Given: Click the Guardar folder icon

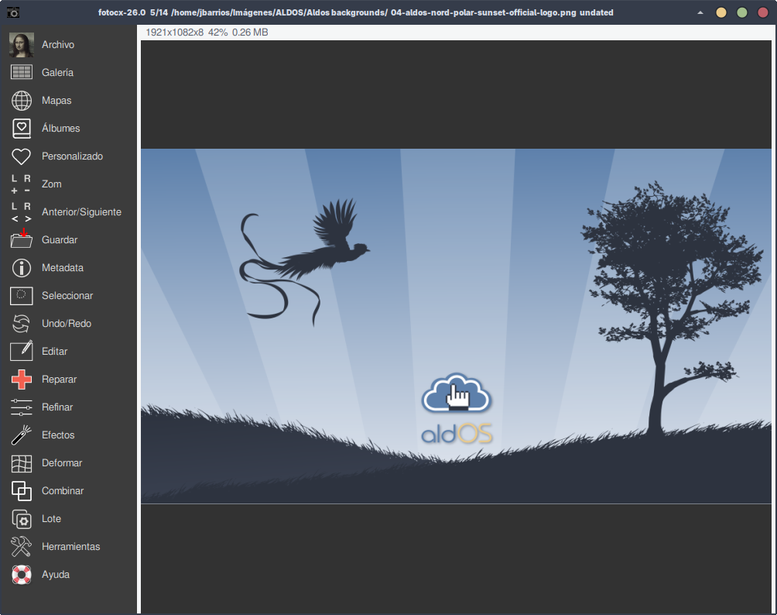Looking at the screenshot, I should click(x=22, y=239).
